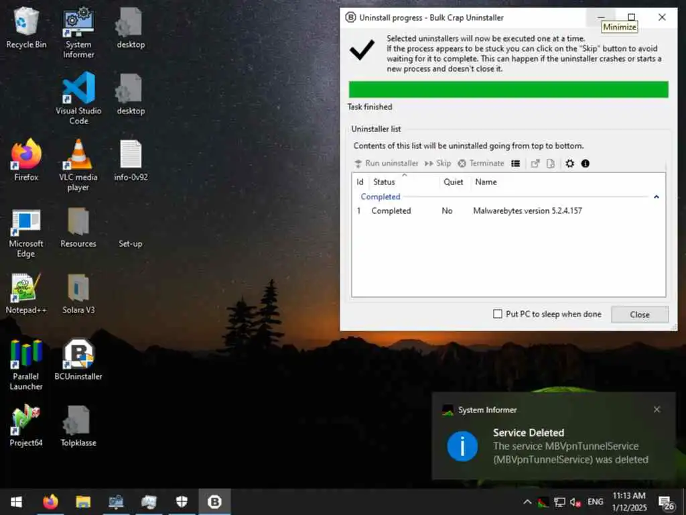The width and height of the screenshot is (686, 515).
Task: Select the Malwarebytes version 5.2.4.157 row
Action: click(508, 211)
